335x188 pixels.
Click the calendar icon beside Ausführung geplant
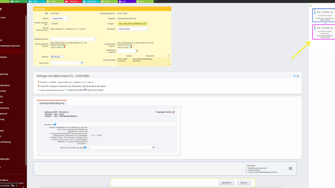pos(137,51)
